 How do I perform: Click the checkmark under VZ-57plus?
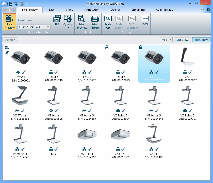[x=23, y=111]
